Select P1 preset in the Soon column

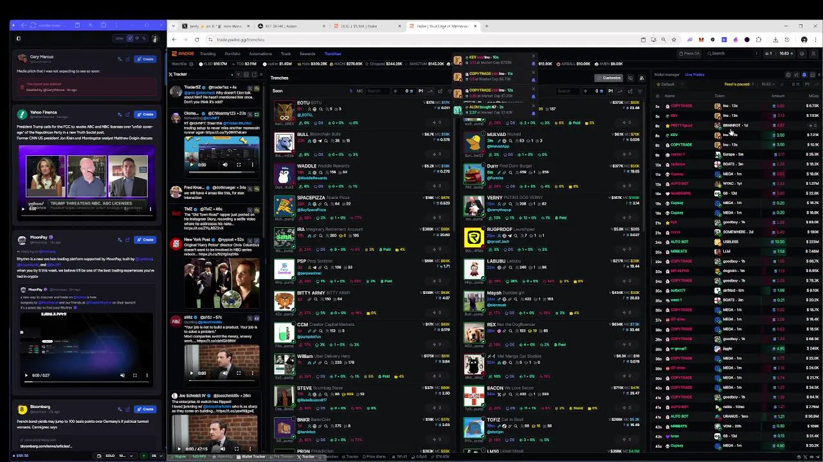point(421,91)
